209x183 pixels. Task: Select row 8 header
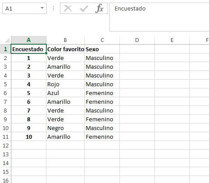click(x=6, y=110)
